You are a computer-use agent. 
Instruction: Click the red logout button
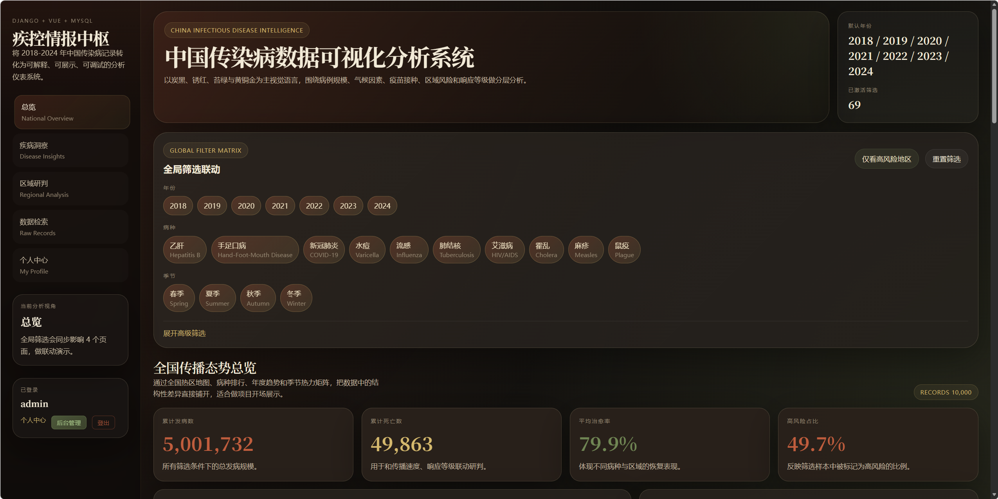(x=103, y=423)
